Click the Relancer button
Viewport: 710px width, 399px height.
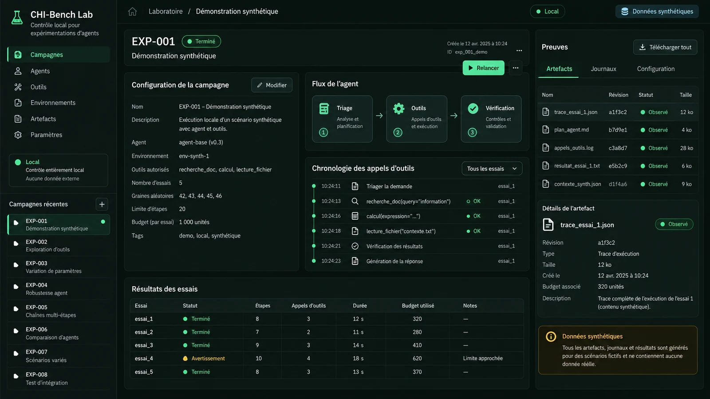[x=484, y=68]
